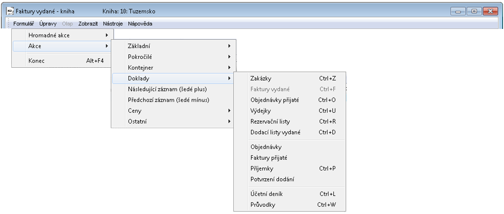Open the Formulář menu
504x214 pixels.
(x=24, y=24)
